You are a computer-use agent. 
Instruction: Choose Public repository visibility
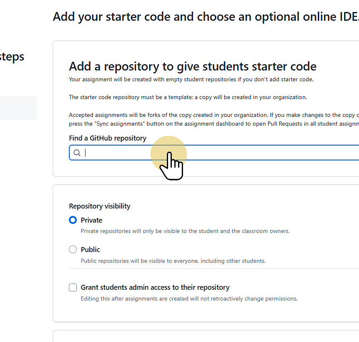pyautogui.click(x=73, y=249)
